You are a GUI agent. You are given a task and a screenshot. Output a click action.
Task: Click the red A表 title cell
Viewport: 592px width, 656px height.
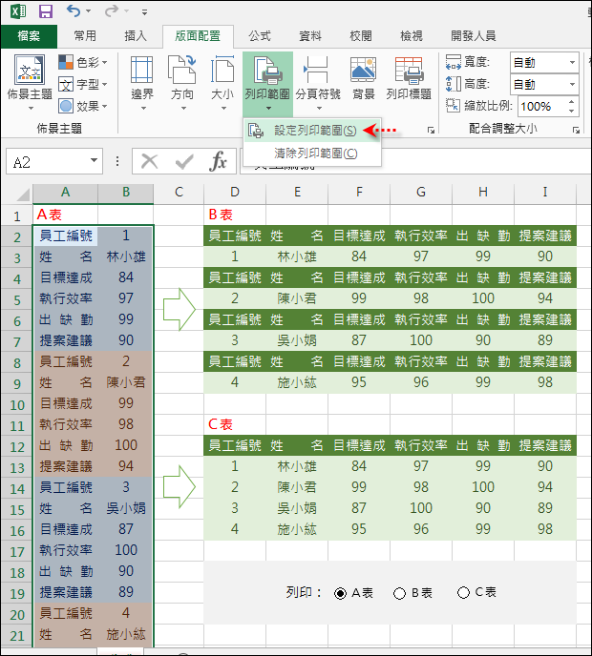[x=65, y=215]
